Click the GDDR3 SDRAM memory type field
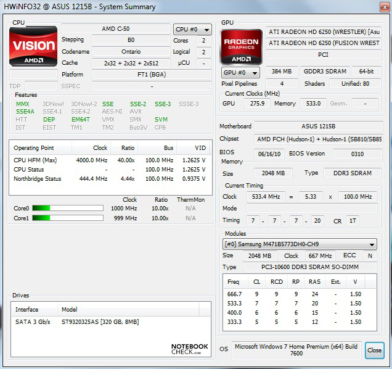 [x=325, y=72]
